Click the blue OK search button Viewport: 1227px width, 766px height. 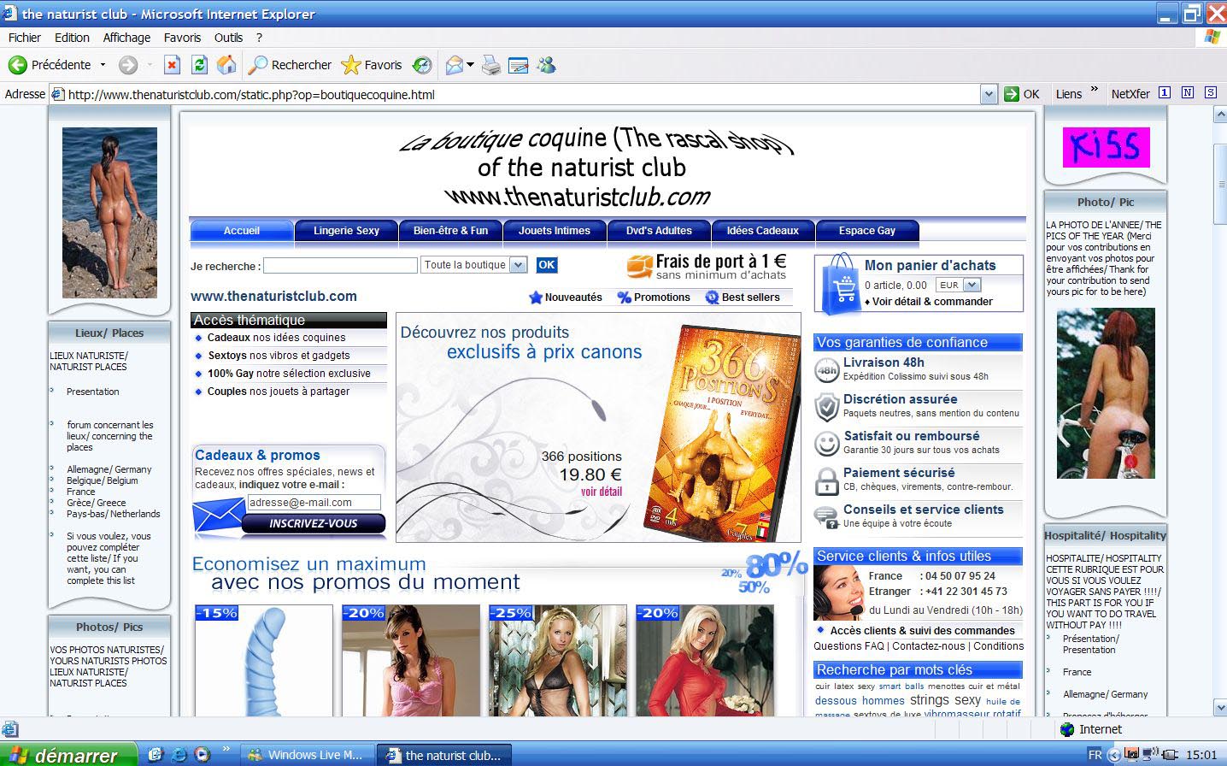coord(547,265)
